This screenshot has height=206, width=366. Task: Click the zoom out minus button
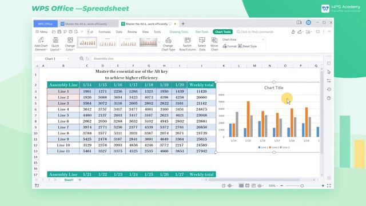(282, 185)
